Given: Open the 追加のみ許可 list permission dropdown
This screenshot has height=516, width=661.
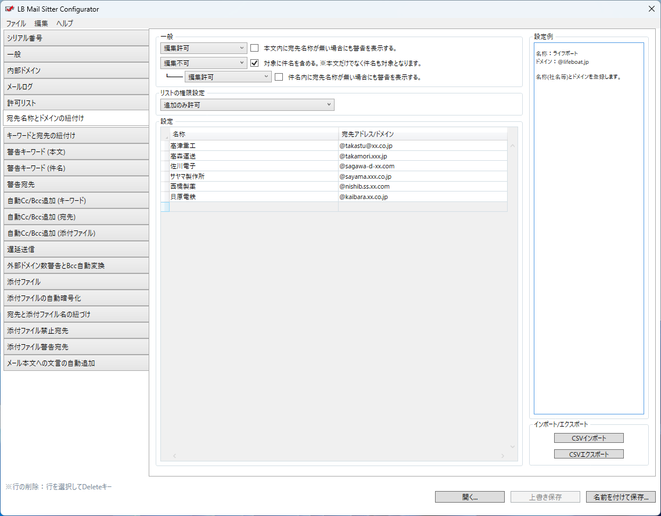Looking at the screenshot, I should (247, 105).
